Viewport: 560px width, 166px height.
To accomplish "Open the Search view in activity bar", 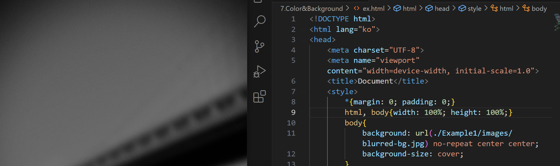I will click(259, 21).
